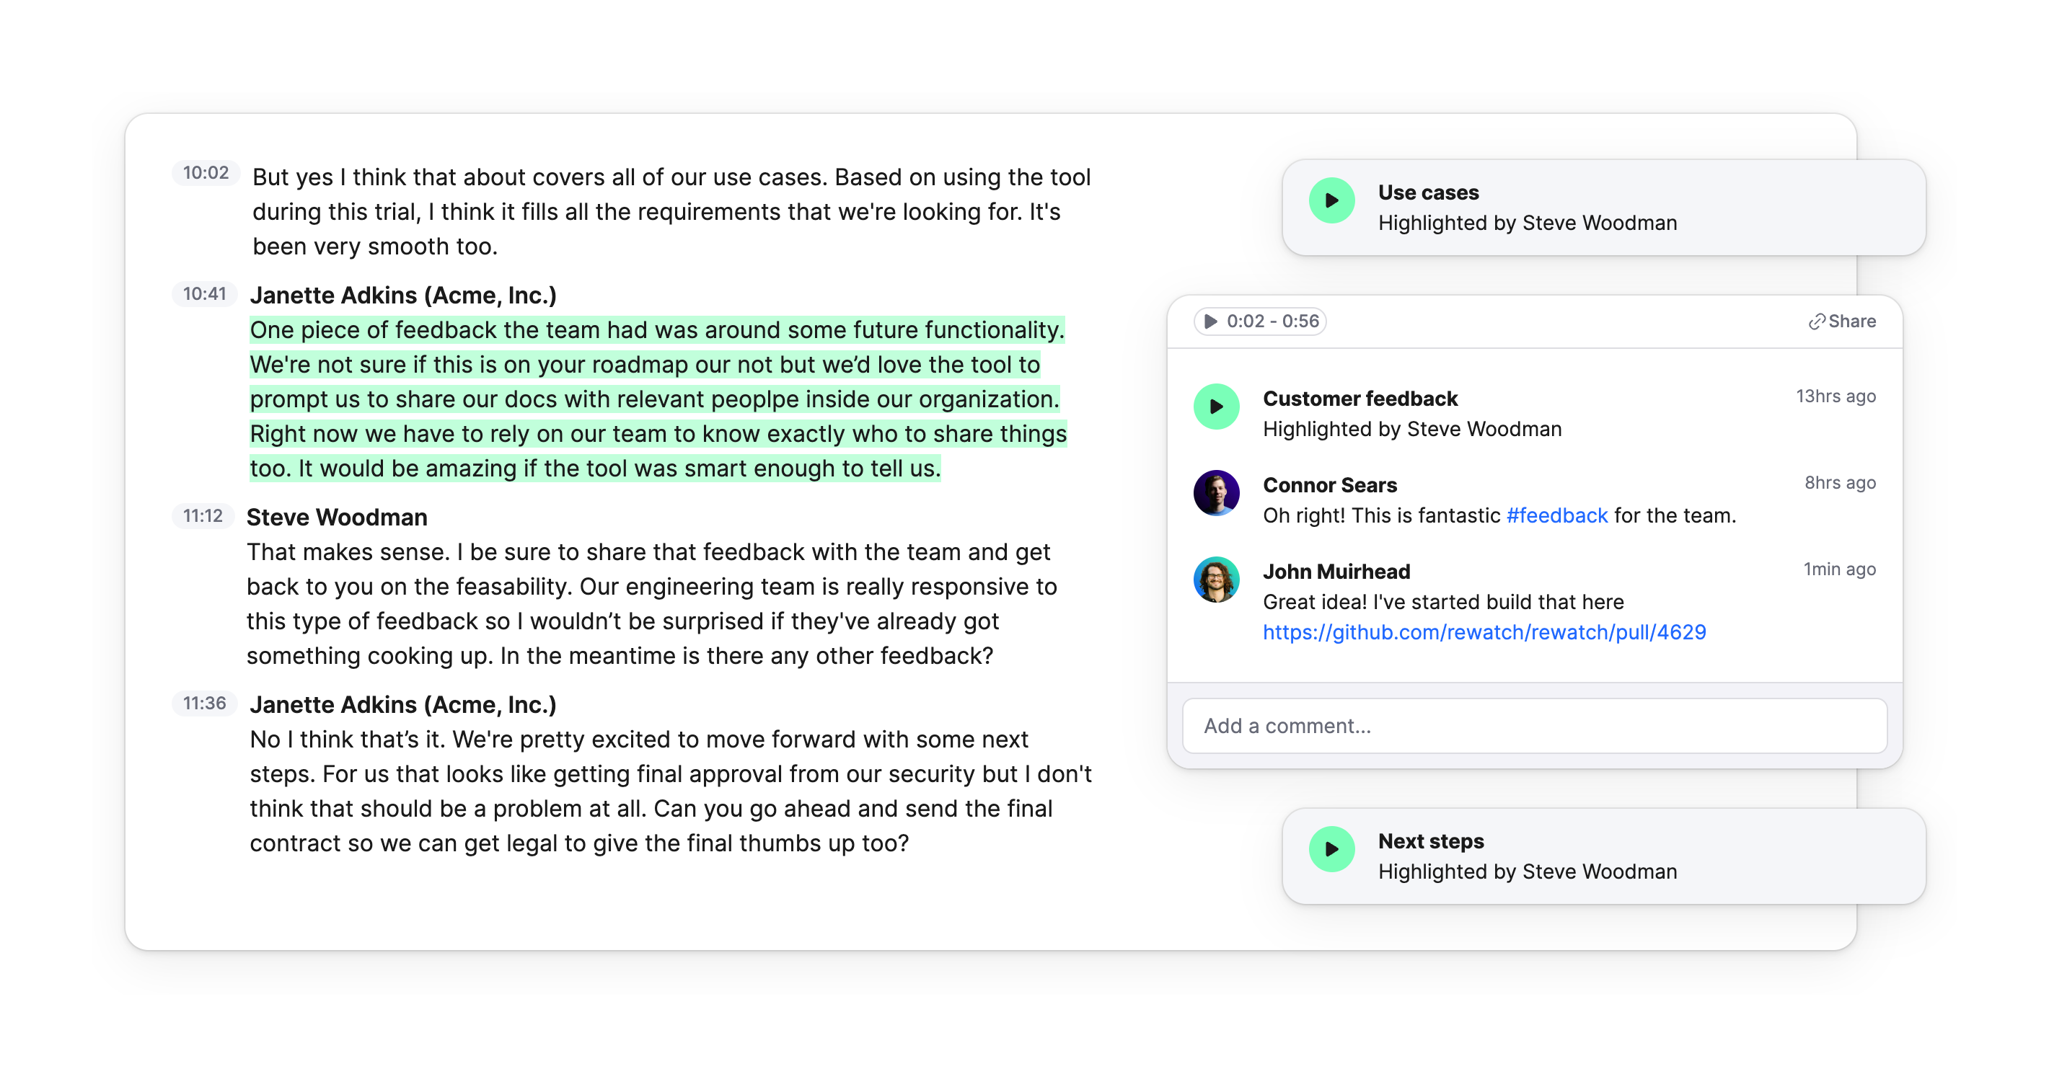Click the Connor Sears commenter name
2049x1087 pixels.
[x=1329, y=485]
